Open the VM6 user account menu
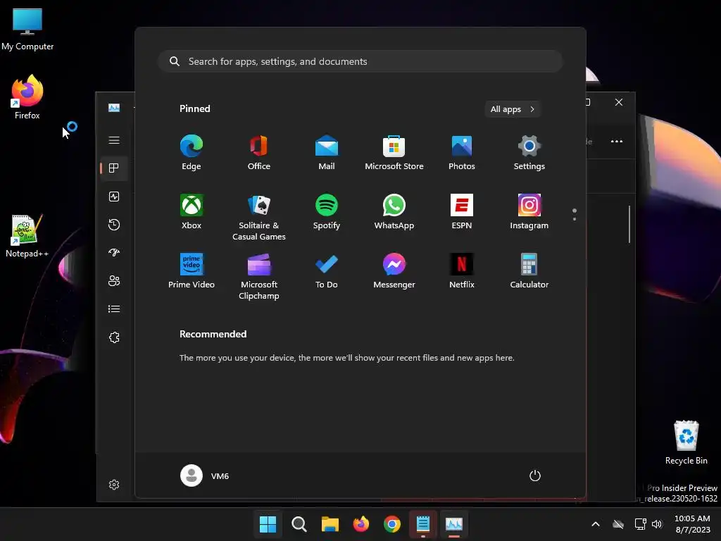721x541 pixels. (205, 475)
